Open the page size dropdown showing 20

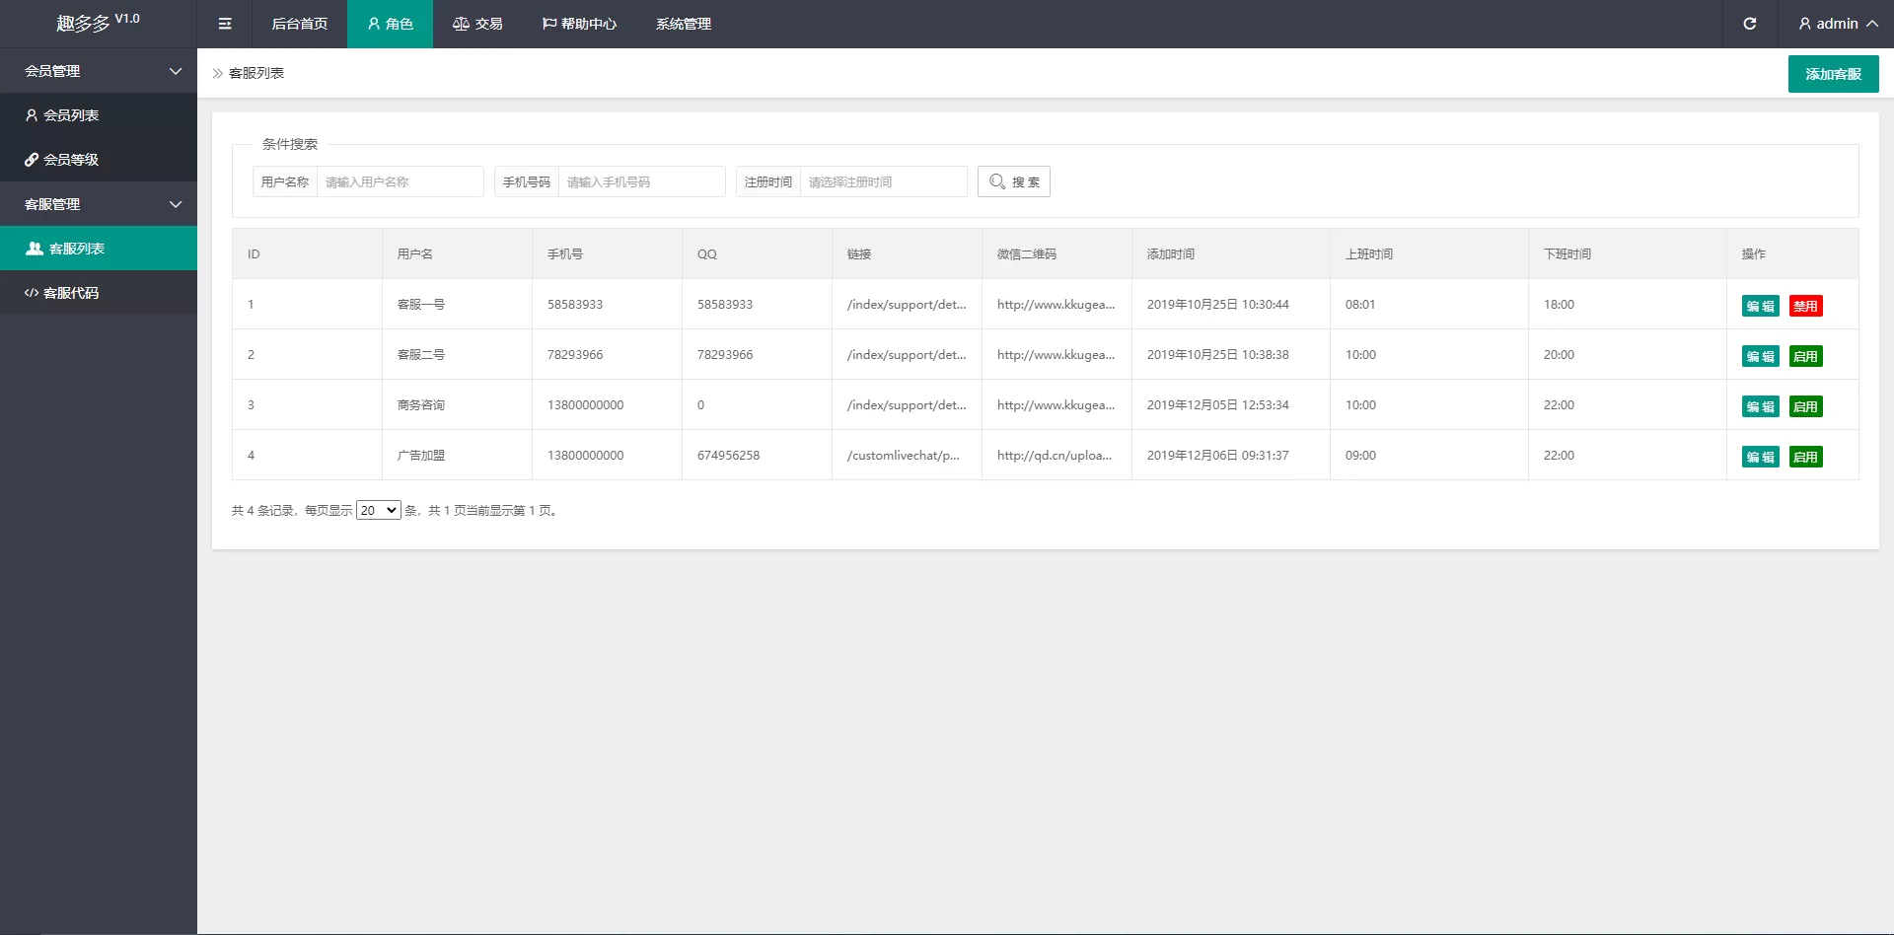378,510
